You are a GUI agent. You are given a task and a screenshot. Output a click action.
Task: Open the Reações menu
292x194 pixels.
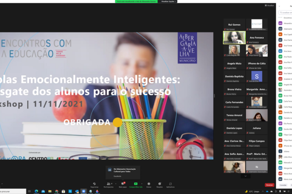tap(160, 185)
